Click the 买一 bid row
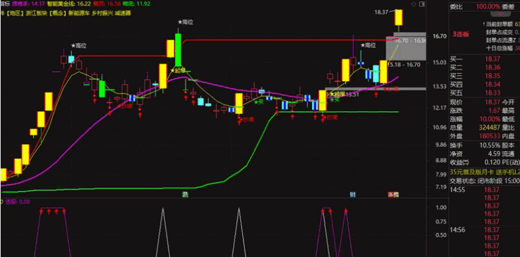The height and width of the screenshot is (257, 520). tap(484, 59)
